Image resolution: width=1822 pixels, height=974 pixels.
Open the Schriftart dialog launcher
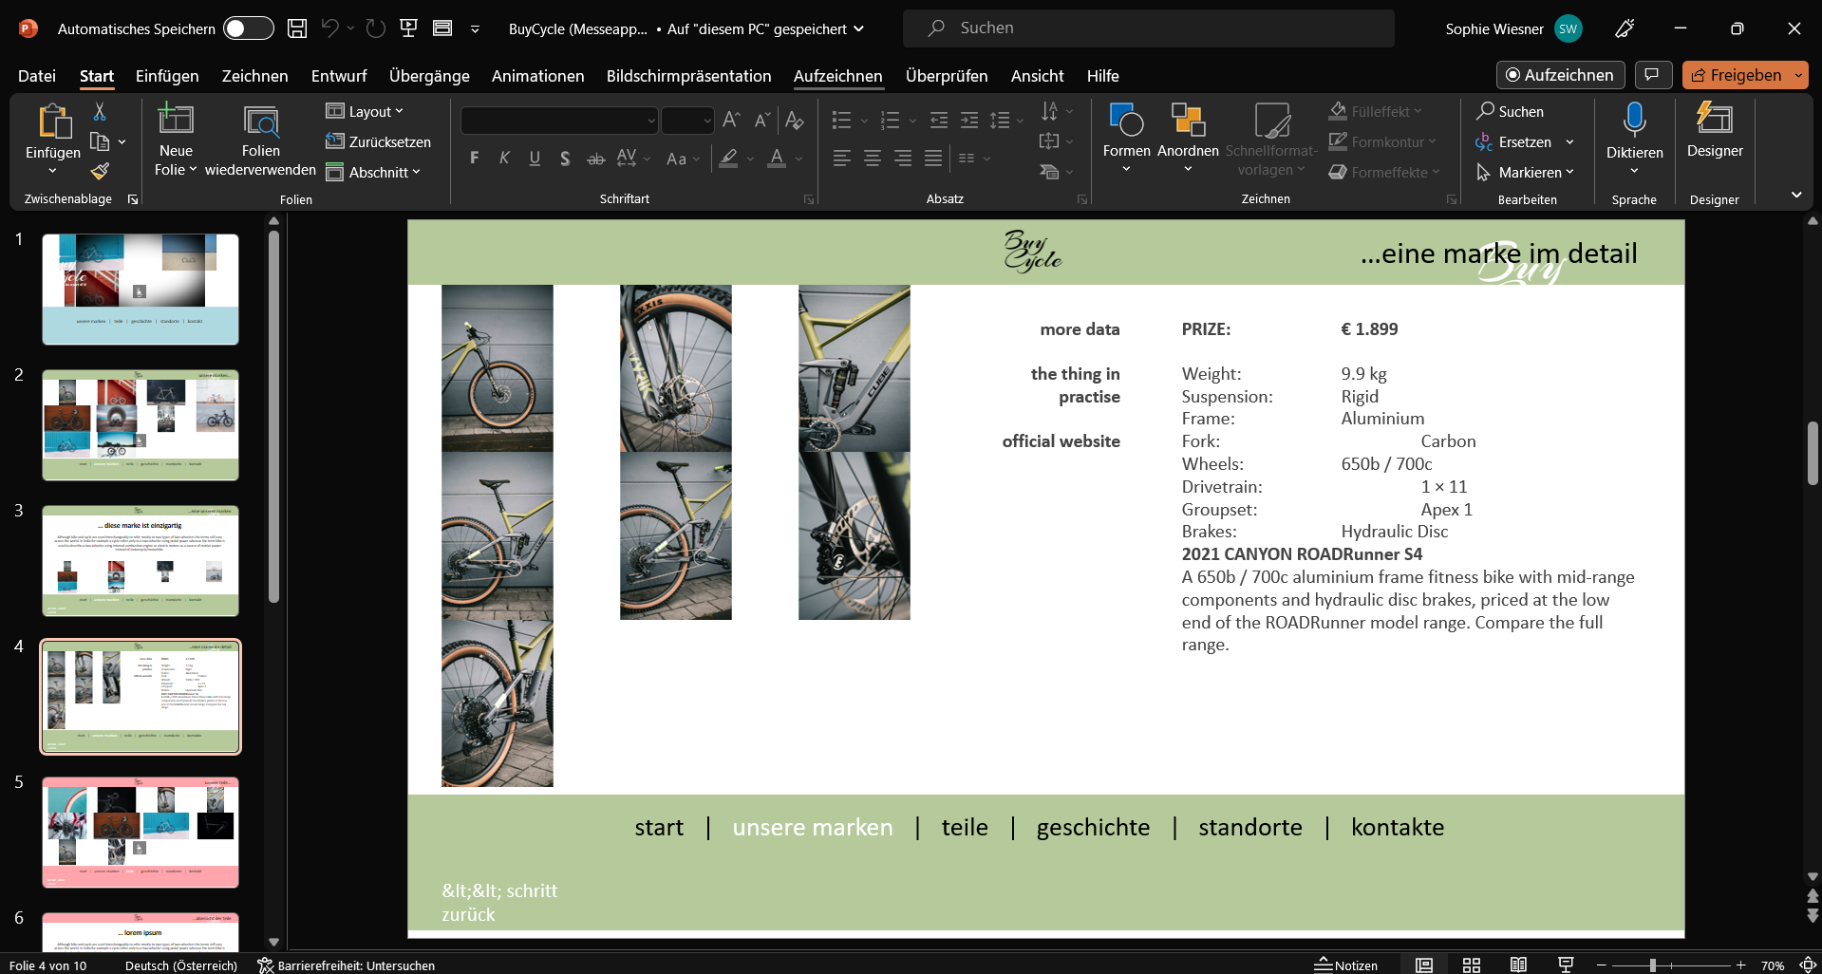[809, 199]
